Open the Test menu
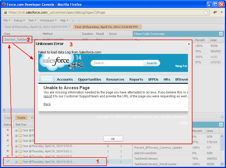The width and height of the screenshot is (226, 168). pos(32,20)
